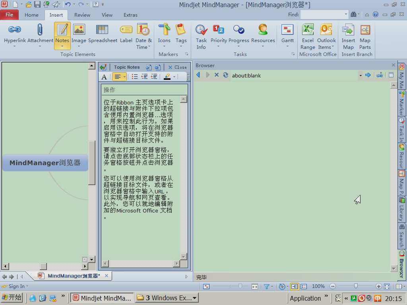
Task: Open the File menu
Action: (x=10, y=15)
